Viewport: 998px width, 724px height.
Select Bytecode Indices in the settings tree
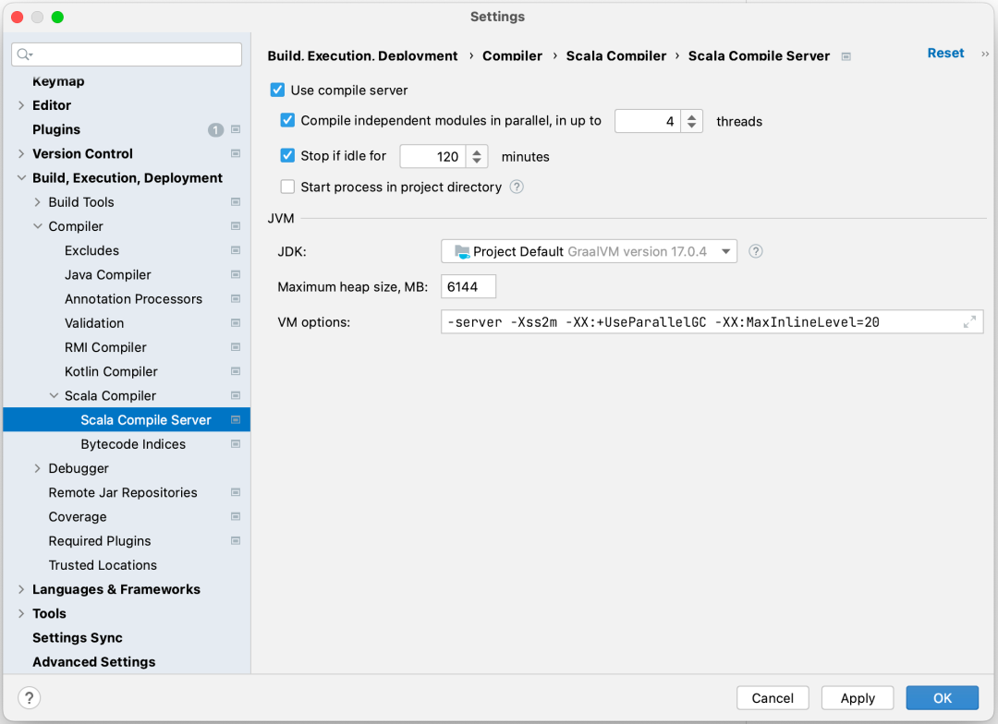(x=133, y=444)
